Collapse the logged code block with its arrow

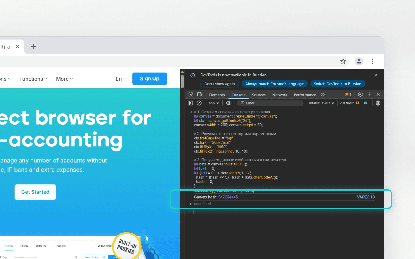pyautogui.click(x=191, y=112)
